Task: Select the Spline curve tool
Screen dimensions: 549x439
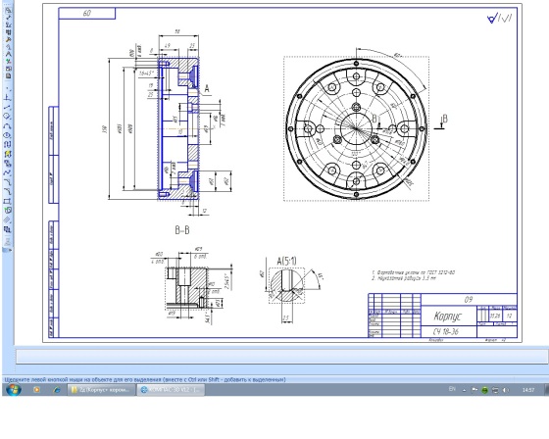Action: 8,172
